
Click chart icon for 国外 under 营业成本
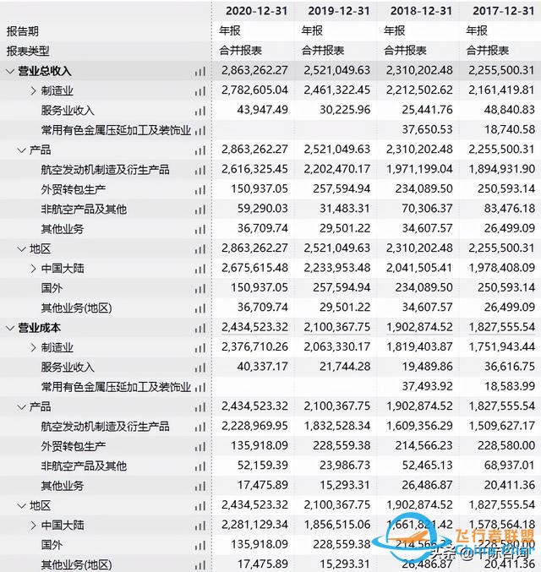click(200, 545)
